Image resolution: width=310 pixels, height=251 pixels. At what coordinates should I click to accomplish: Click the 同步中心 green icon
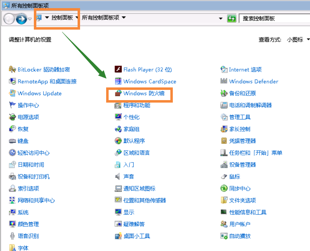click(224, 188)
